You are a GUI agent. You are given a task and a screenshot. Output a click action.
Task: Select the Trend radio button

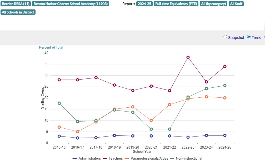point(249,37)
